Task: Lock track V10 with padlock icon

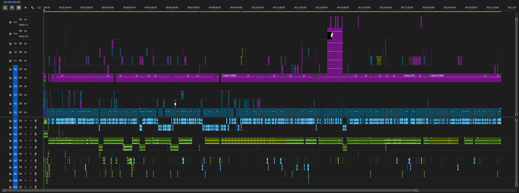Action: (10, 33)
